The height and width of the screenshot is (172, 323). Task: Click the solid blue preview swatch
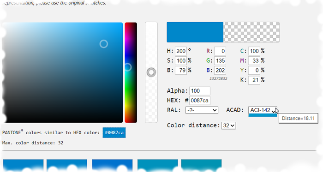coord(195,32)
